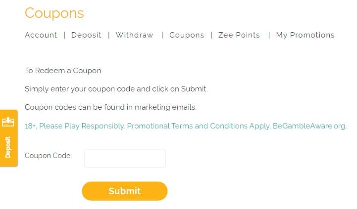Click the 'Coupon Code:' field label
This screenshot has height=209, width=357.
tap(48, 156)
